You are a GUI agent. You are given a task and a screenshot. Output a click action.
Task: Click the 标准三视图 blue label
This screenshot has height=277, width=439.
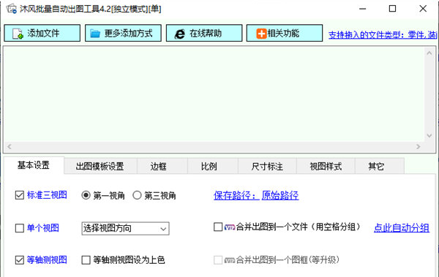click(47, 195)
